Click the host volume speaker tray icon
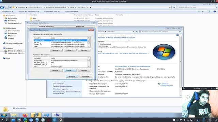The width and height of the screenshot is (218, 122). 185,120
